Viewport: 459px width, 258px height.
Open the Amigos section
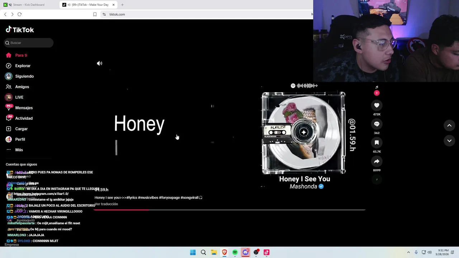[x=17, y=87]
